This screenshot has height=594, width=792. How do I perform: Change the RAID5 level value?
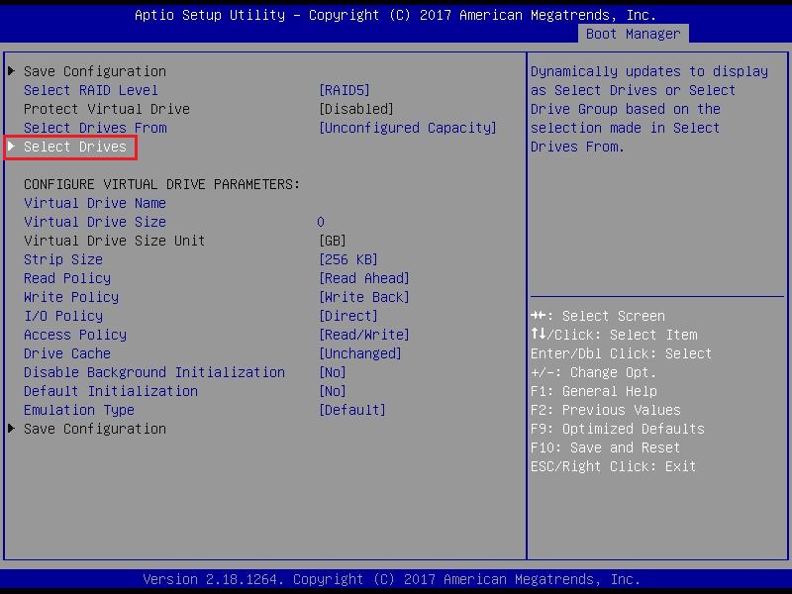click(344, 90)
